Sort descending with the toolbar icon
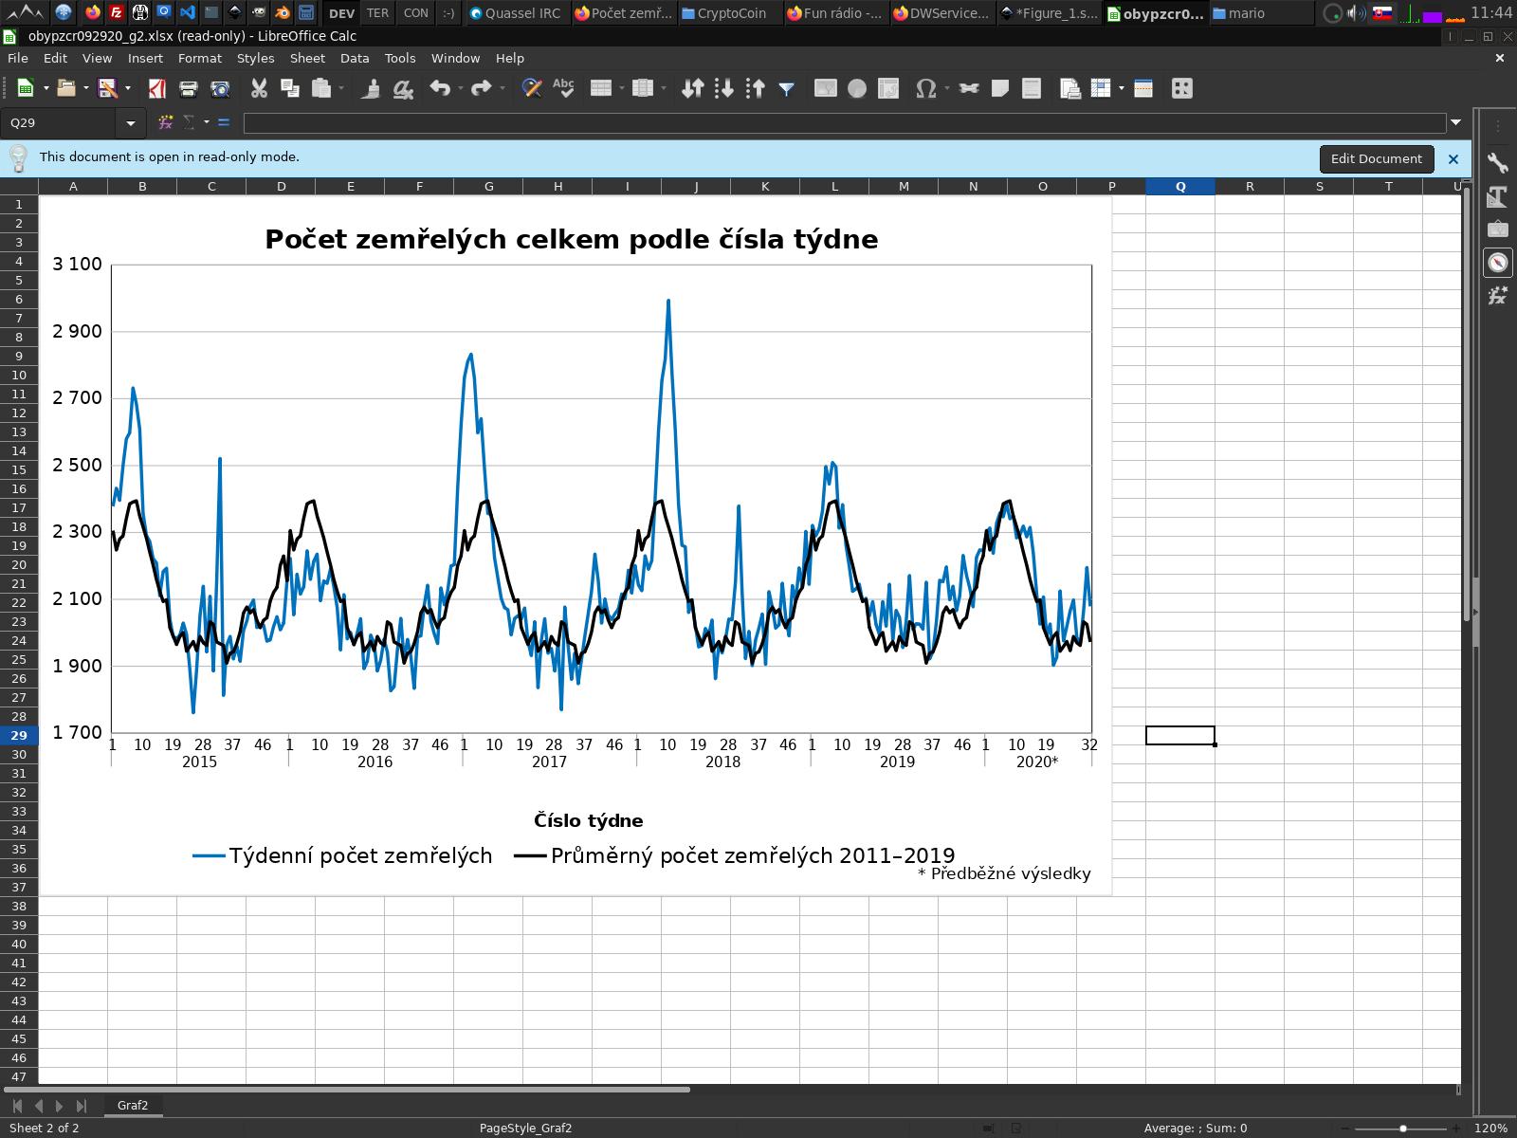Viewport: 1517px width, 1138px height. 756,88
